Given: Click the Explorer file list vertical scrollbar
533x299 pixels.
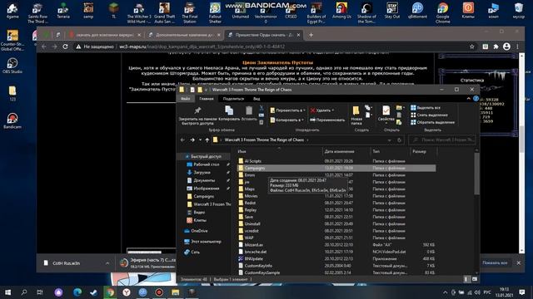Looking at the screenshot, I should pos(476,174).
